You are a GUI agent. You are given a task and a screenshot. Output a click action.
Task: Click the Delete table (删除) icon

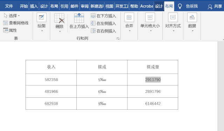(59, 18)
